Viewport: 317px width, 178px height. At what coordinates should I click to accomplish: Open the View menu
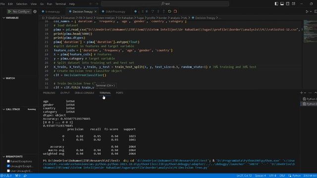tap(34, 4)
